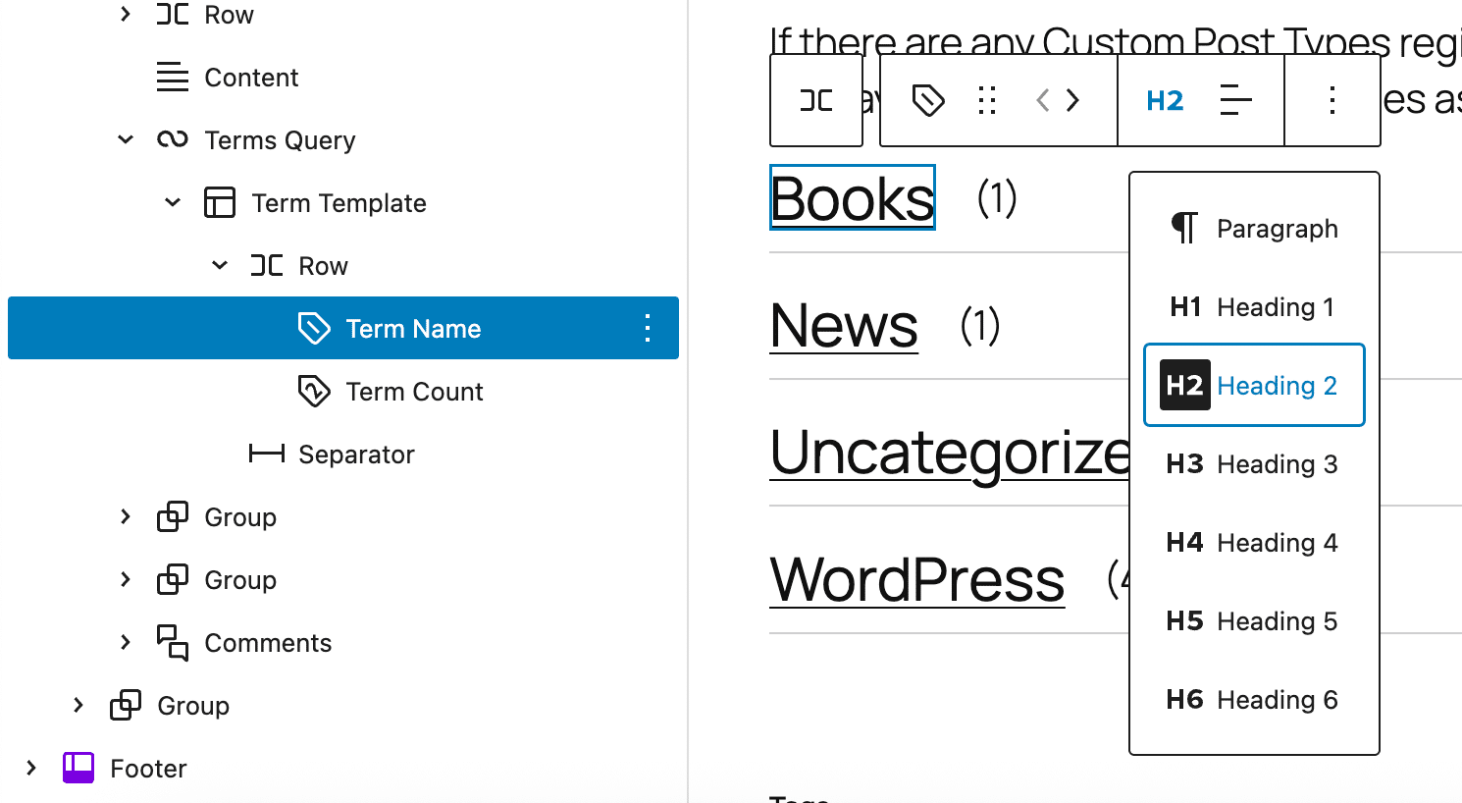Collapse the Terms Query tree item
Image resolution: width=1462 pixels, height=803 pixels.
[x=125, y=139]
